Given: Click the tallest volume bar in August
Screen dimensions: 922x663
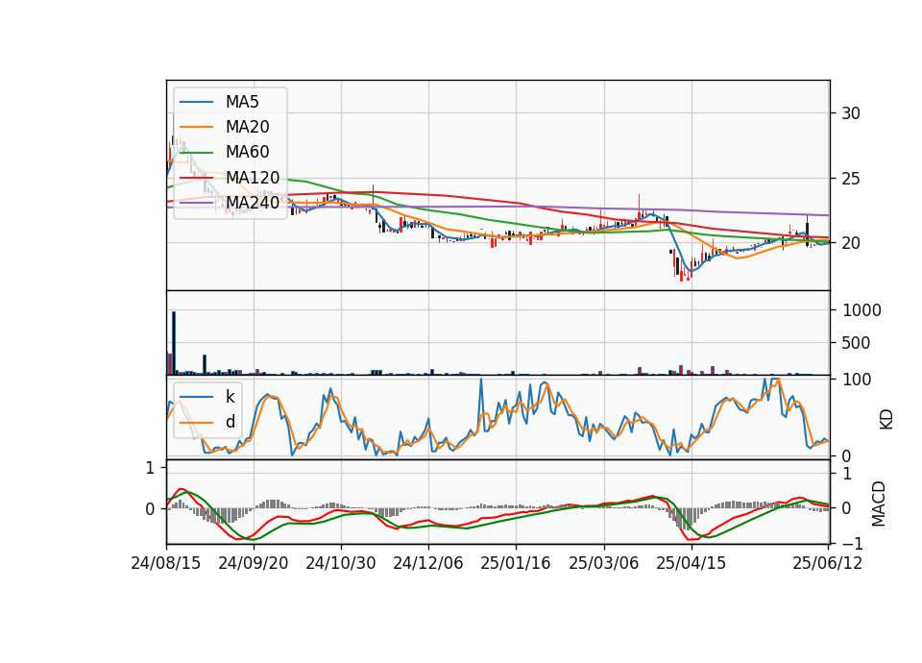Looking at the screenshot, I should point(174,343).
